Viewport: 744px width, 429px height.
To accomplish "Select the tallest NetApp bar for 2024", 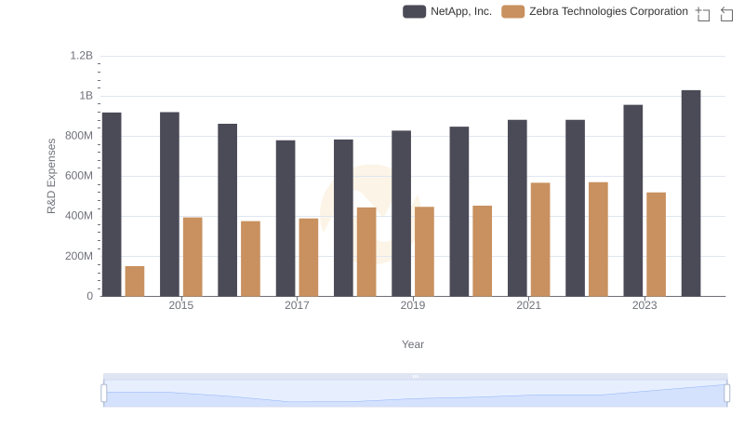I will coord(690,193).
